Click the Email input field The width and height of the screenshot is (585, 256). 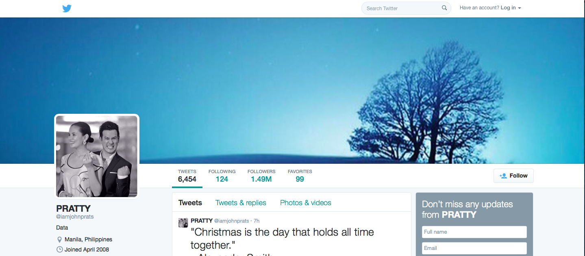tap(474, 248)
